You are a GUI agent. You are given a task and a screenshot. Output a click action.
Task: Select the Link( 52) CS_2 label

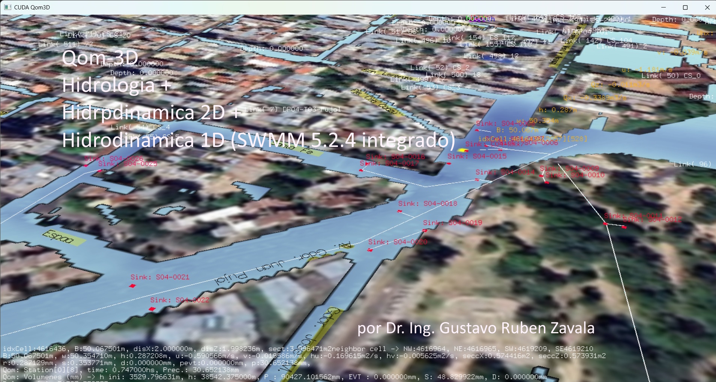pos(440,67)
